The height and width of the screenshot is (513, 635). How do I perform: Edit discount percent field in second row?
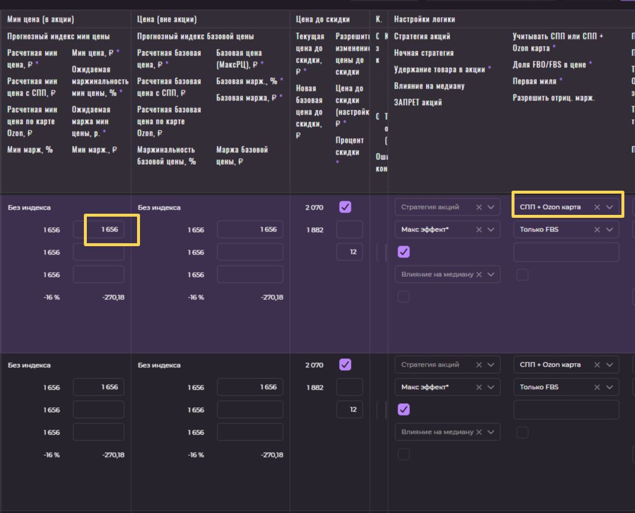[x=350, y=410]
